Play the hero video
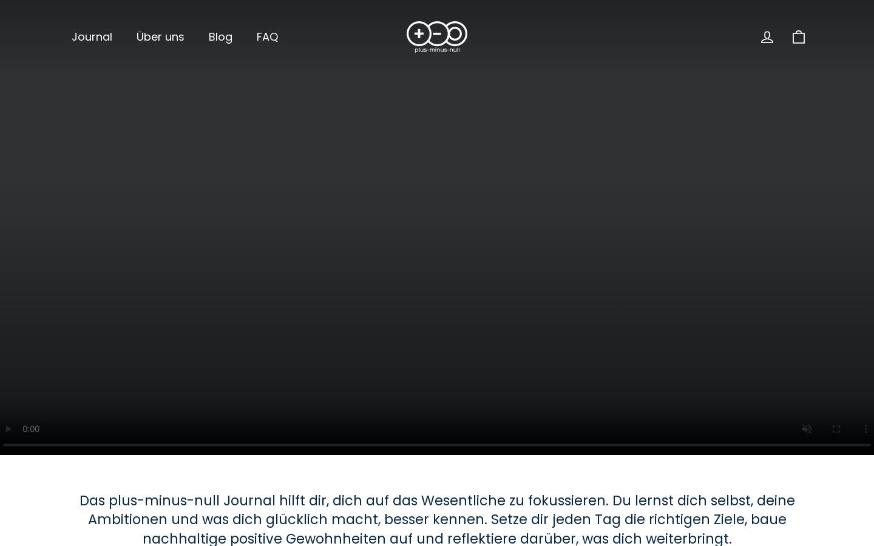 (x=8, y=429)
